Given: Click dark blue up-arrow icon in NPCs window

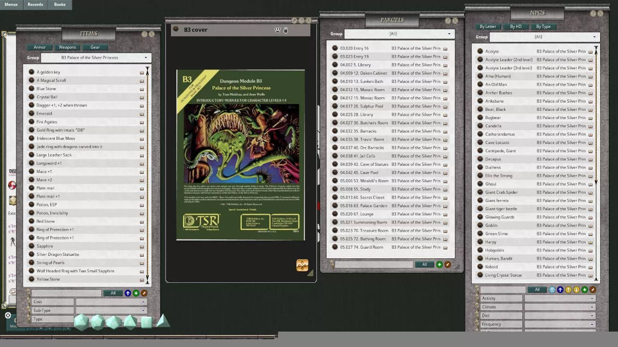Looking at the screenshot, I should coord(560,290).
